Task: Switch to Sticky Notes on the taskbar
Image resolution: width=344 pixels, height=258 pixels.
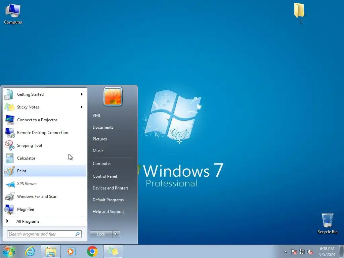Action: [x=113, y=251]
